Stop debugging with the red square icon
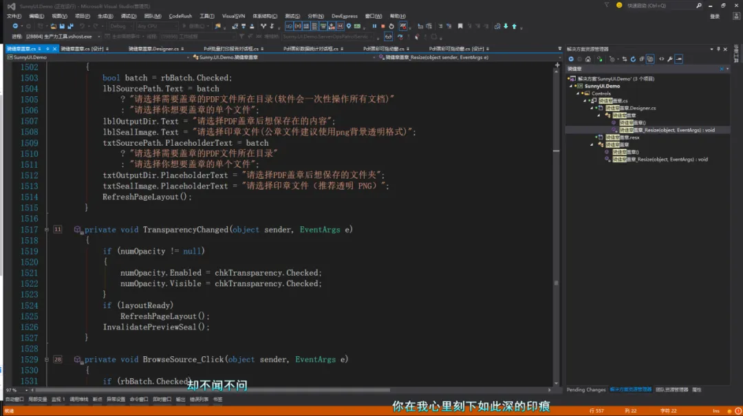 pyautogui.click(x=383, y=26)
